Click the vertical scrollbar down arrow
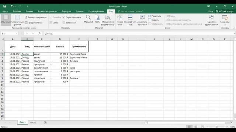236x132 pixels. click(235, 119)
